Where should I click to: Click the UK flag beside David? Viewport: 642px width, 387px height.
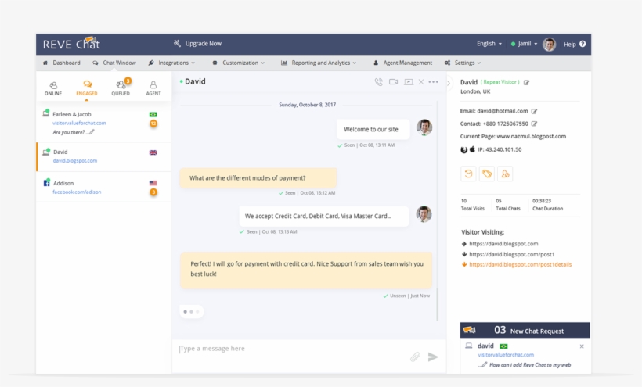tap(153, 152)
